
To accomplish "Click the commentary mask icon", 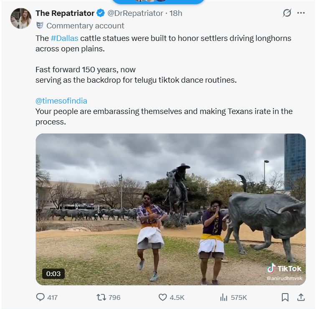I will click(40, 25).
